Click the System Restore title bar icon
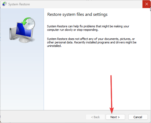 (x=5, y=4)
